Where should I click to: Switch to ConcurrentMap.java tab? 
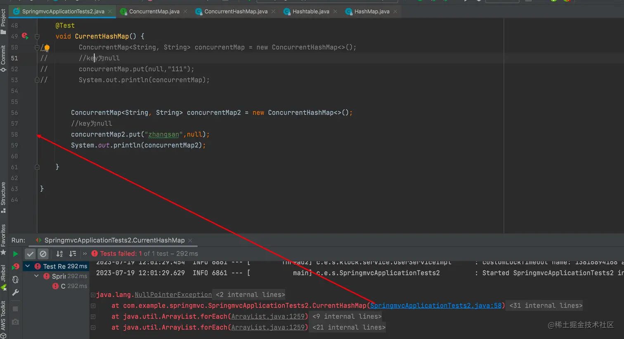tap(154, 12)
